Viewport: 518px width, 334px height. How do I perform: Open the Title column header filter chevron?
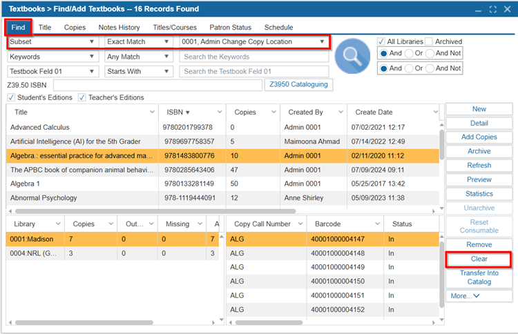pyautogui.click(x=152, y=112)
